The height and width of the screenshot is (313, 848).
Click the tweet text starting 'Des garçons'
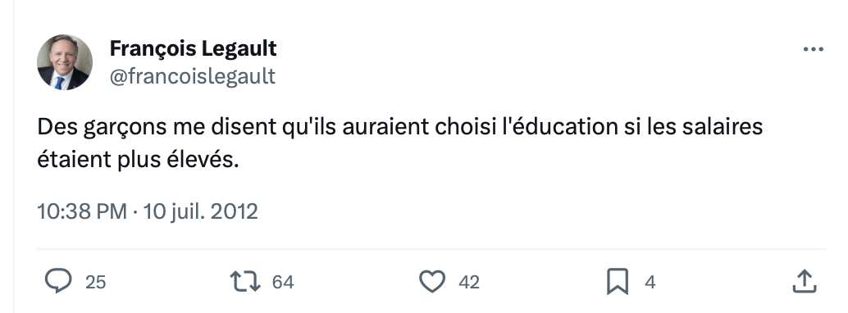(399, 143)
